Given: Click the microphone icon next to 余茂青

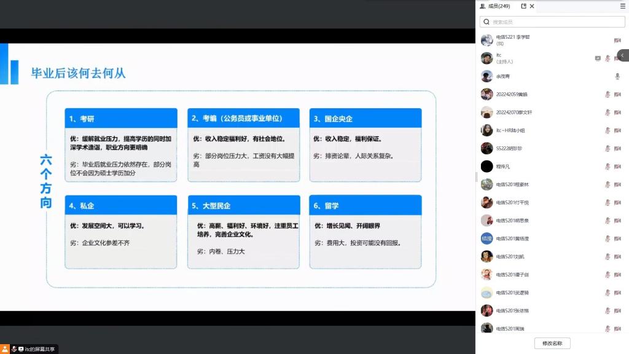Looking at the screenshot, I should 617,76.
